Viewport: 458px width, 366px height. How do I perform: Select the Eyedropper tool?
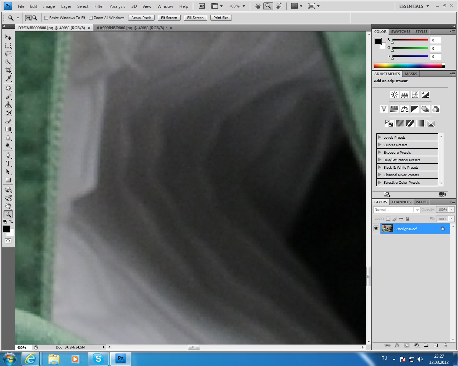pyautogui.click(x=8, y=79)
